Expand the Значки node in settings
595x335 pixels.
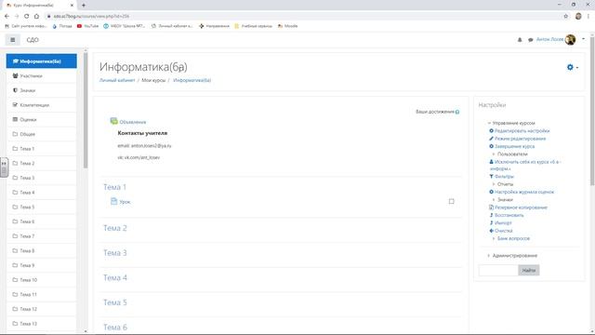[x=494, y=200]
